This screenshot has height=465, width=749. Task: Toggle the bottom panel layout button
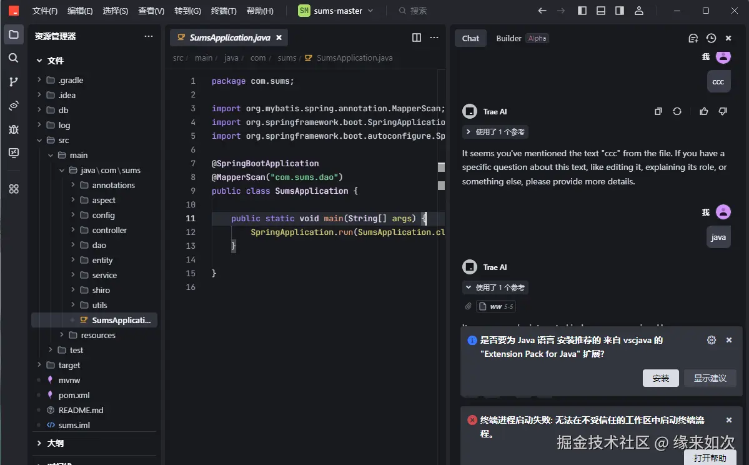tap(601, 11)
